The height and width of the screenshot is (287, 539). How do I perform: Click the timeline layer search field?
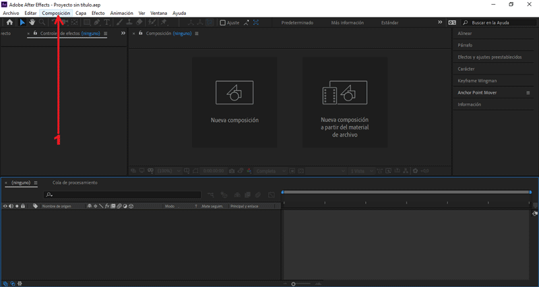tap(122, 195)
